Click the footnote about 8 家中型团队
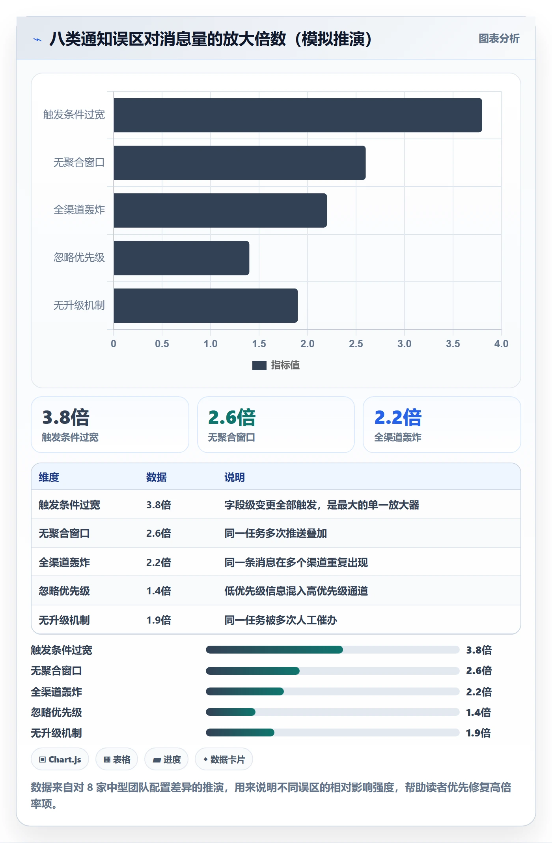This screenshot has width=552, height=843. (271, 795)
